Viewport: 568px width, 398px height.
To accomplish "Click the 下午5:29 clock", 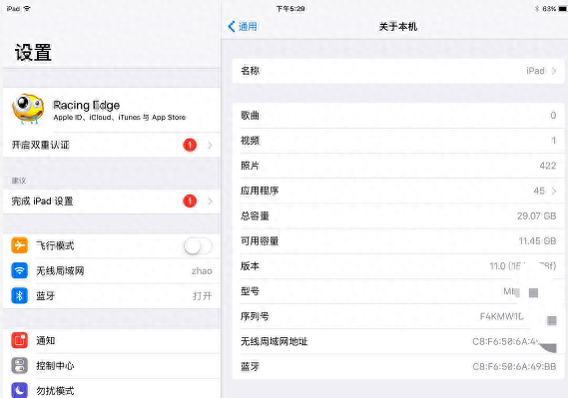I will pos(290,9).
